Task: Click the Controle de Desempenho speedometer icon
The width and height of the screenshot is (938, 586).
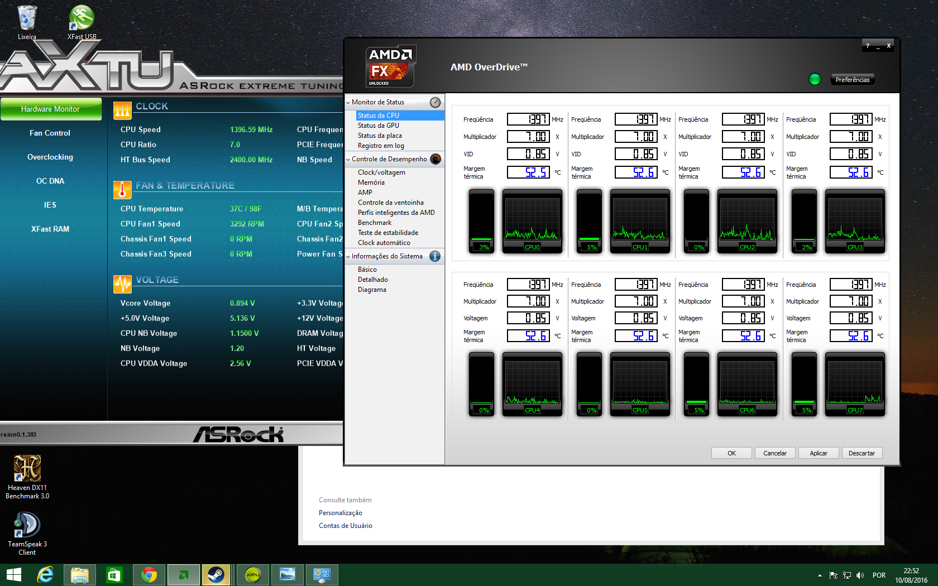Action: tap(435, 159)
